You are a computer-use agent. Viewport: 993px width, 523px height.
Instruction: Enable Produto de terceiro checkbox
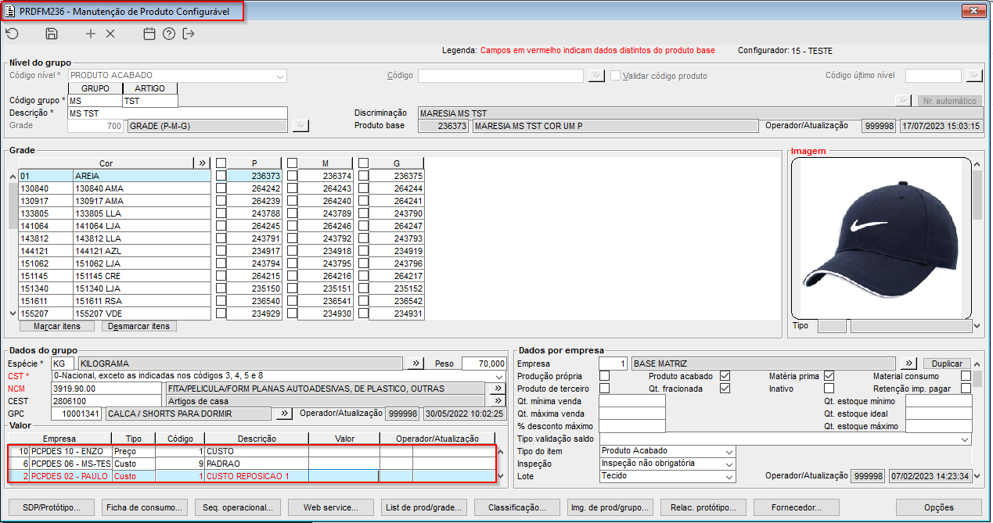(604, 389)
